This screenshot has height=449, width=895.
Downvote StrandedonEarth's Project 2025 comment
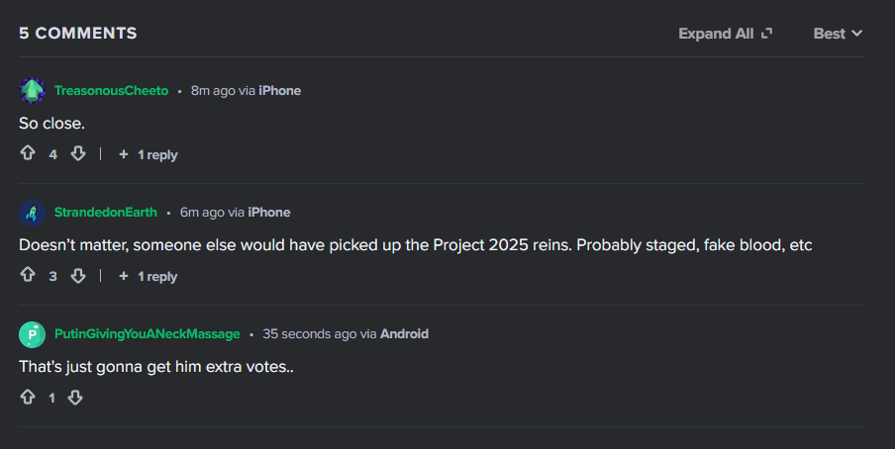click(x=77, y=276)
